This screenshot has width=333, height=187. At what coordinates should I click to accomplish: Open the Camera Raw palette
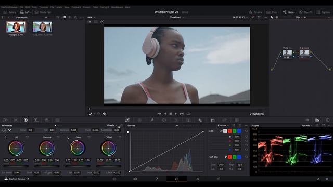click(x=5, y=120)
